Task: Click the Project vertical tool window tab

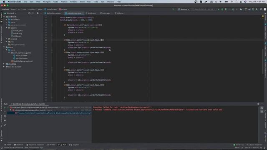Action: pos(2,17)
